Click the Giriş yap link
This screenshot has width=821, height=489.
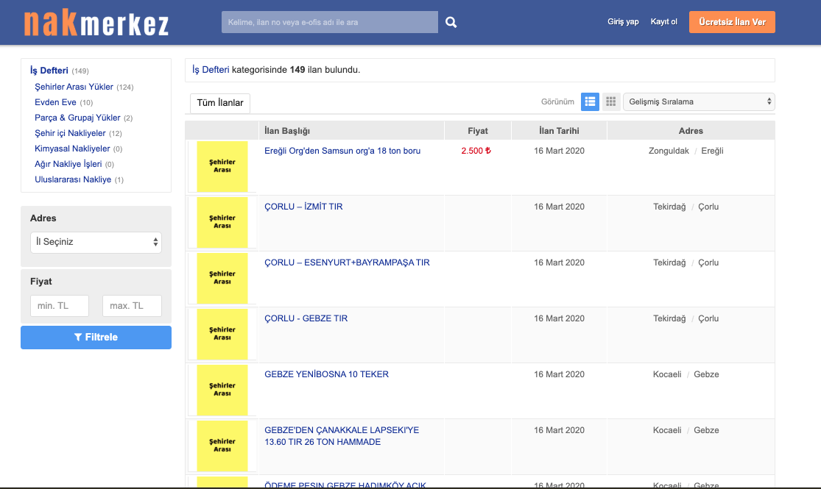(x=623, y=22)
